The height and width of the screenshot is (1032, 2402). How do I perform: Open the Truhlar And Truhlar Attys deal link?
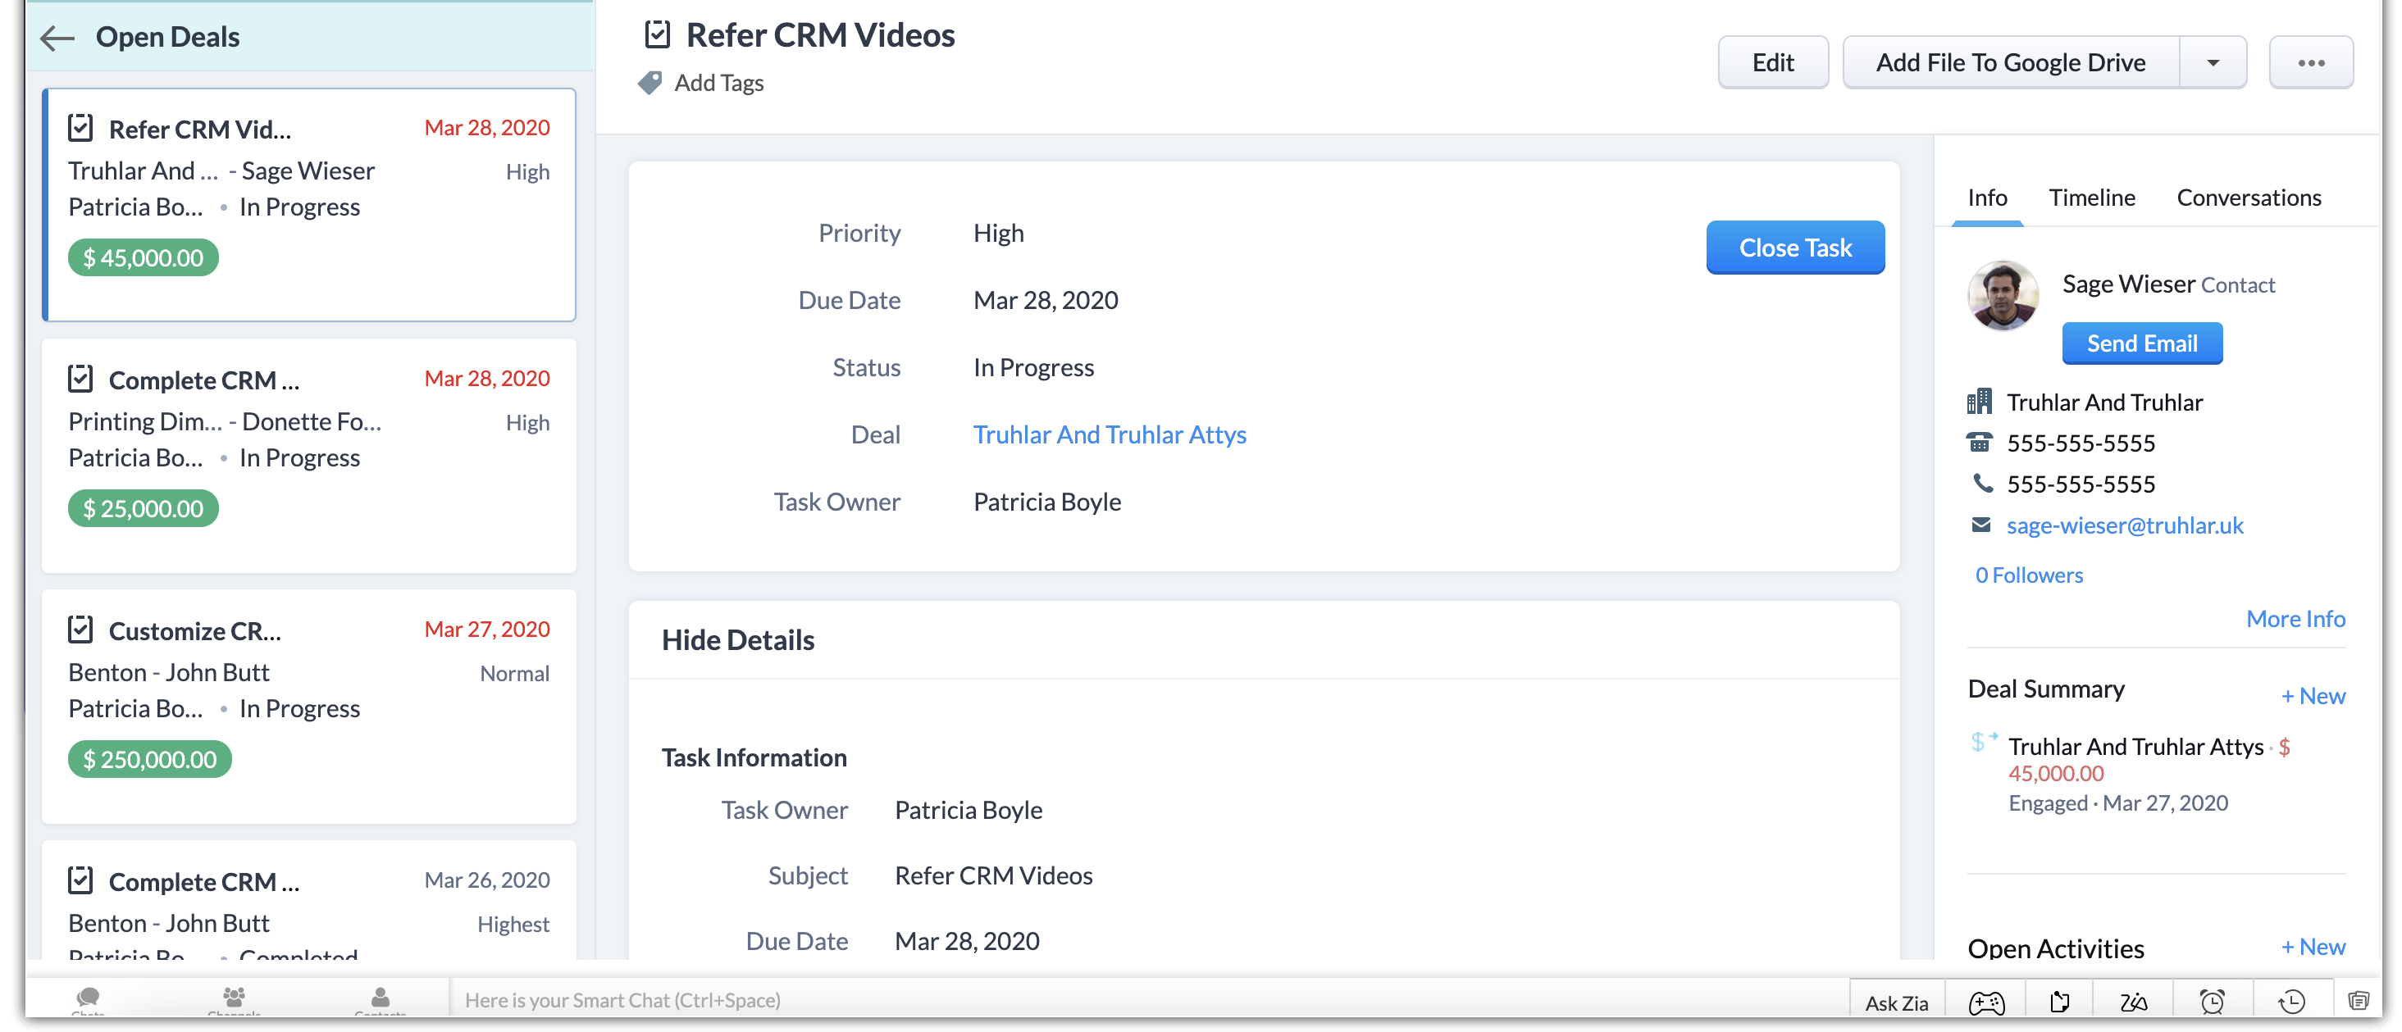point(1109,434)
